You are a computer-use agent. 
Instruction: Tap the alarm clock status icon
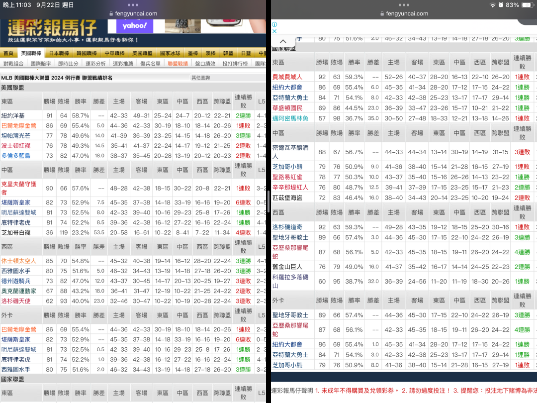point(501,5)
